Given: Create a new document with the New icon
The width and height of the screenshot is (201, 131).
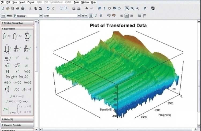Looking at the screenshot, I should coord(3,8).
